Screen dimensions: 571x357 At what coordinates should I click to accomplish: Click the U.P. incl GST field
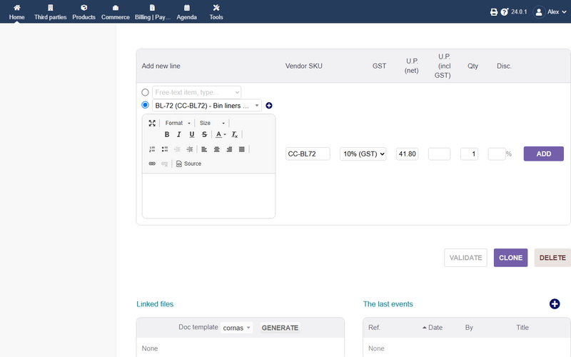pyautogui.click(x=439, y=154)
